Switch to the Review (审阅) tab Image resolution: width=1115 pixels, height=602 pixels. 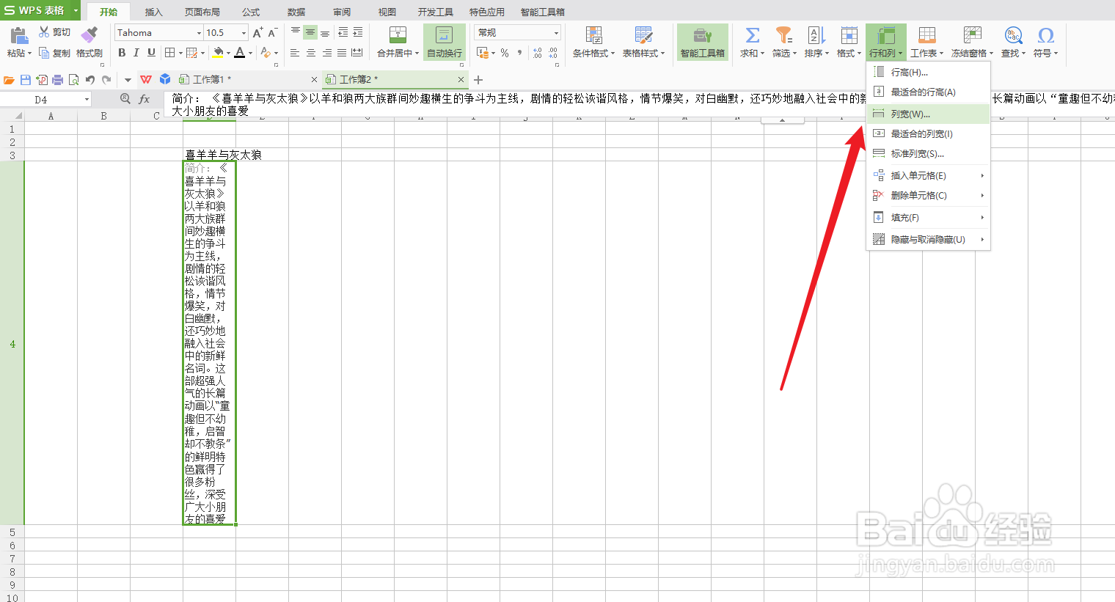(x=342, y=12)
